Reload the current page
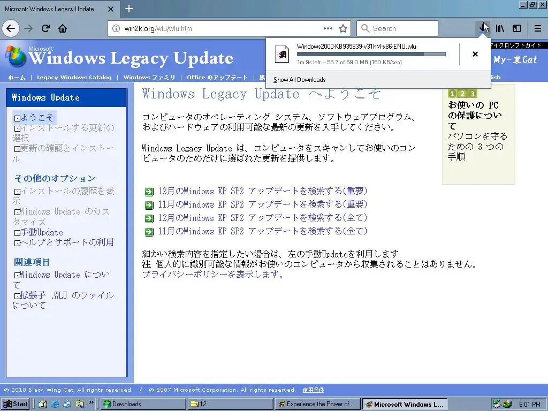Viewport: 548px width, 411px height. [45, 28]
